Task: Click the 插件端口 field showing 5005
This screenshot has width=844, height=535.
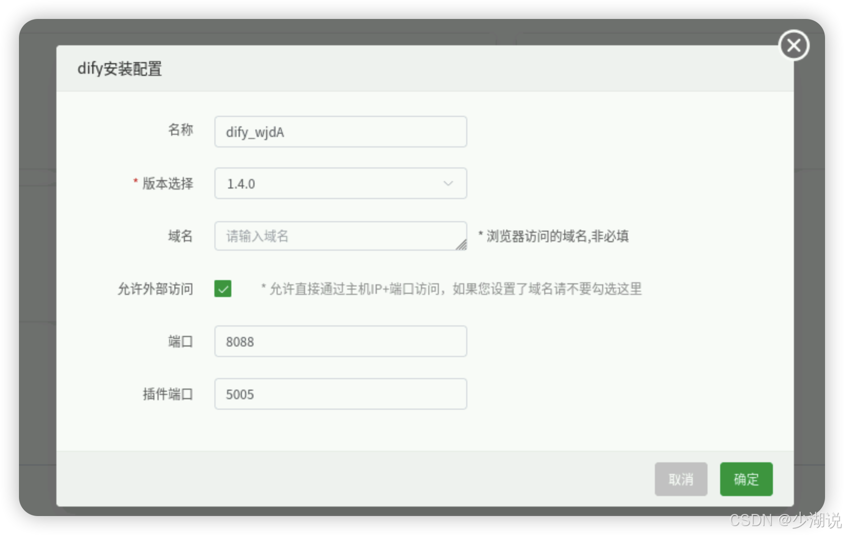Action: click(340, 394)
